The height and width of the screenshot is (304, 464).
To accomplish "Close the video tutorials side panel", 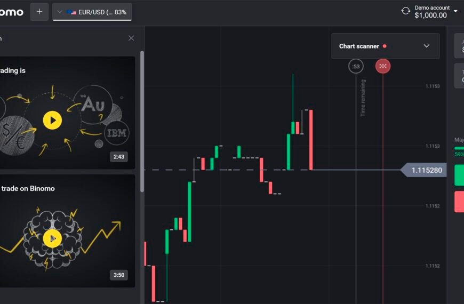I will (x=131, y=38).
